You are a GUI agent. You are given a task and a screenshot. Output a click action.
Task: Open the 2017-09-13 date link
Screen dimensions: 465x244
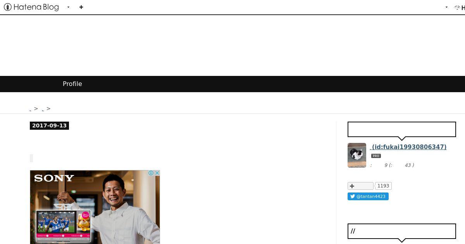pos(49,125)
